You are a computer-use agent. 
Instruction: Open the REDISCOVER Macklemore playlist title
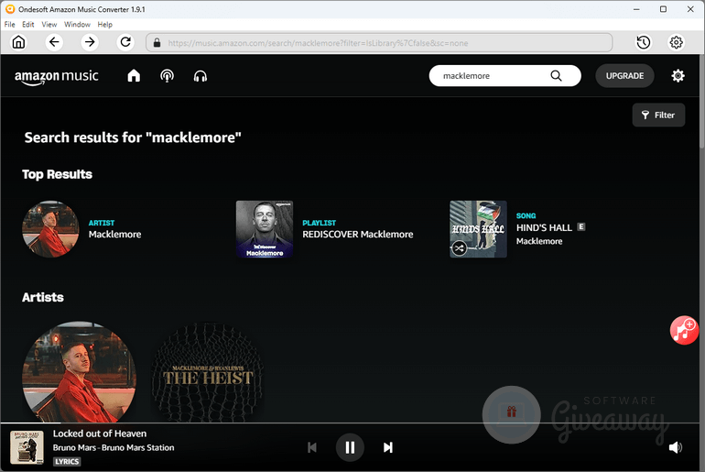pyautogui.click(x=357, y=234)
